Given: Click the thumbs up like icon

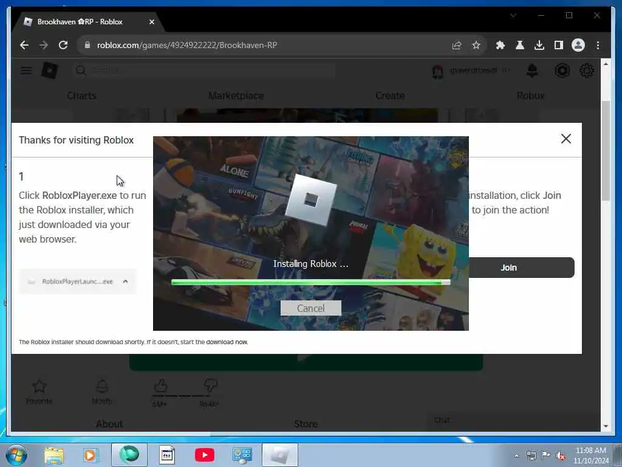Looking at the screenshot, I should click(160, 385).
